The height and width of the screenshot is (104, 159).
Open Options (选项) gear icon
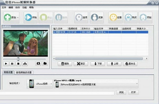(x=79, y=17)
